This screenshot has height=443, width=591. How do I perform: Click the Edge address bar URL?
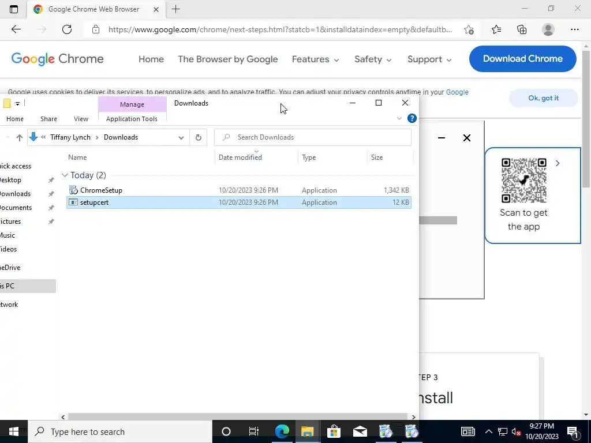[x=280, y=29]
